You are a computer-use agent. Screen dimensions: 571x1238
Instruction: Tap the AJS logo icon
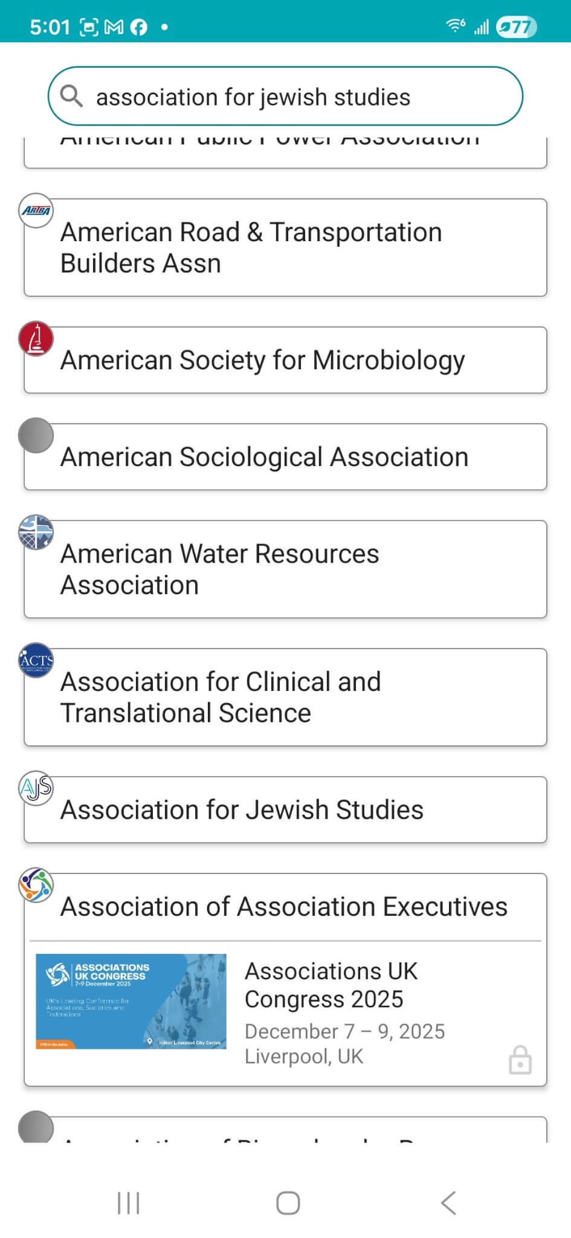click(x=36, y=788)
